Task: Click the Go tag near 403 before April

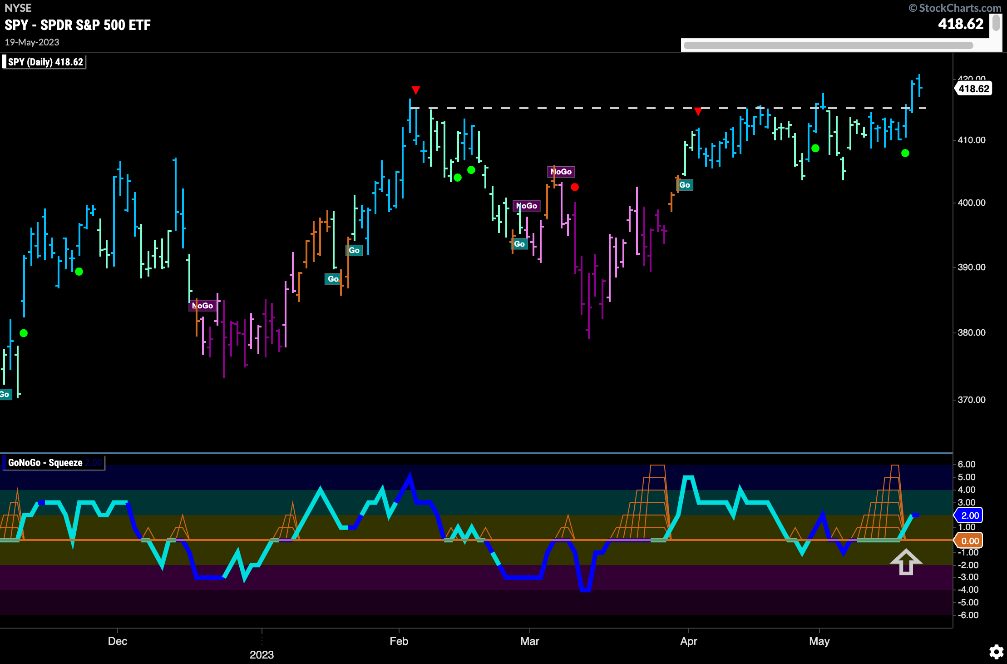Action: pyautogui.click(x=685, y=185)
